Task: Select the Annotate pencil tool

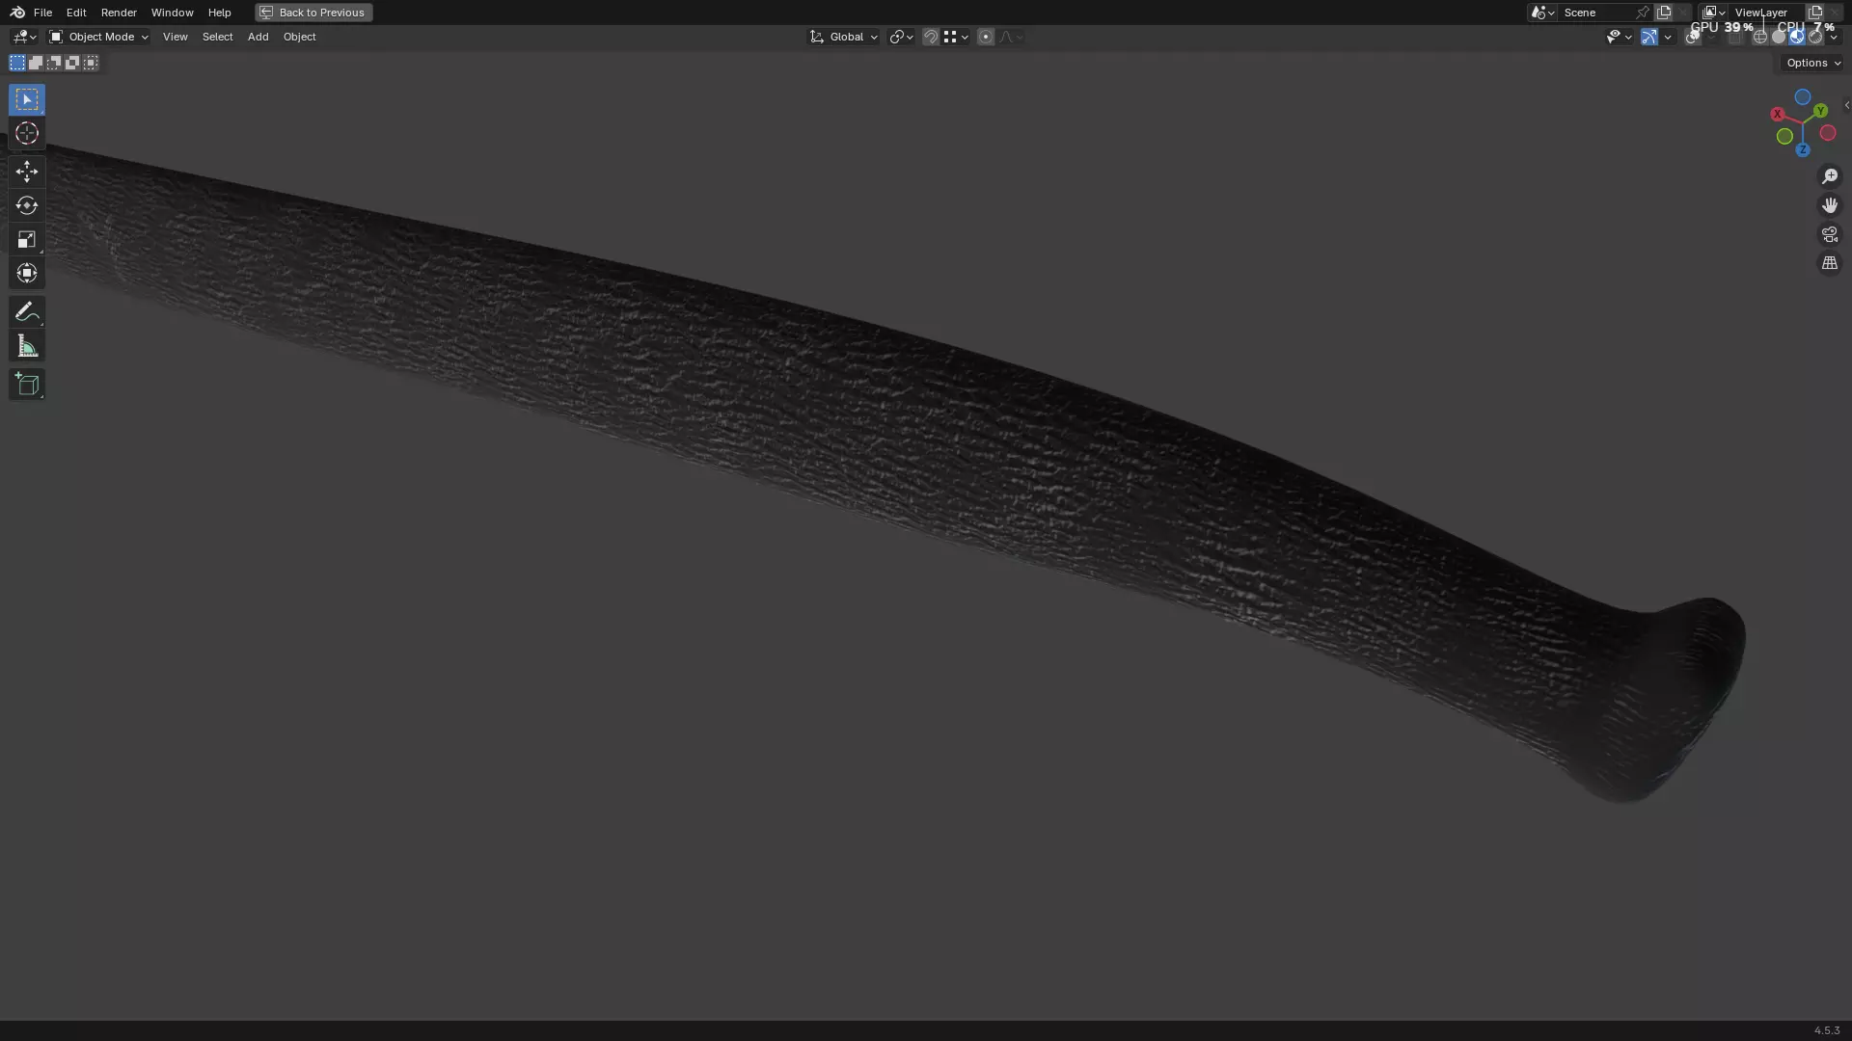Action: [x=27, y=311]
